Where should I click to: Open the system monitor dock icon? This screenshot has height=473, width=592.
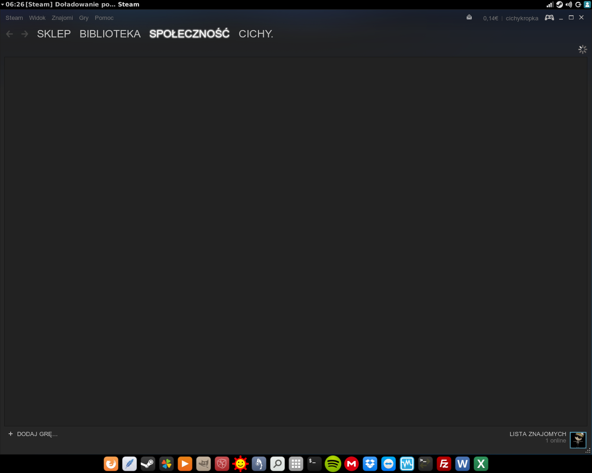click(x=407, y=463)
